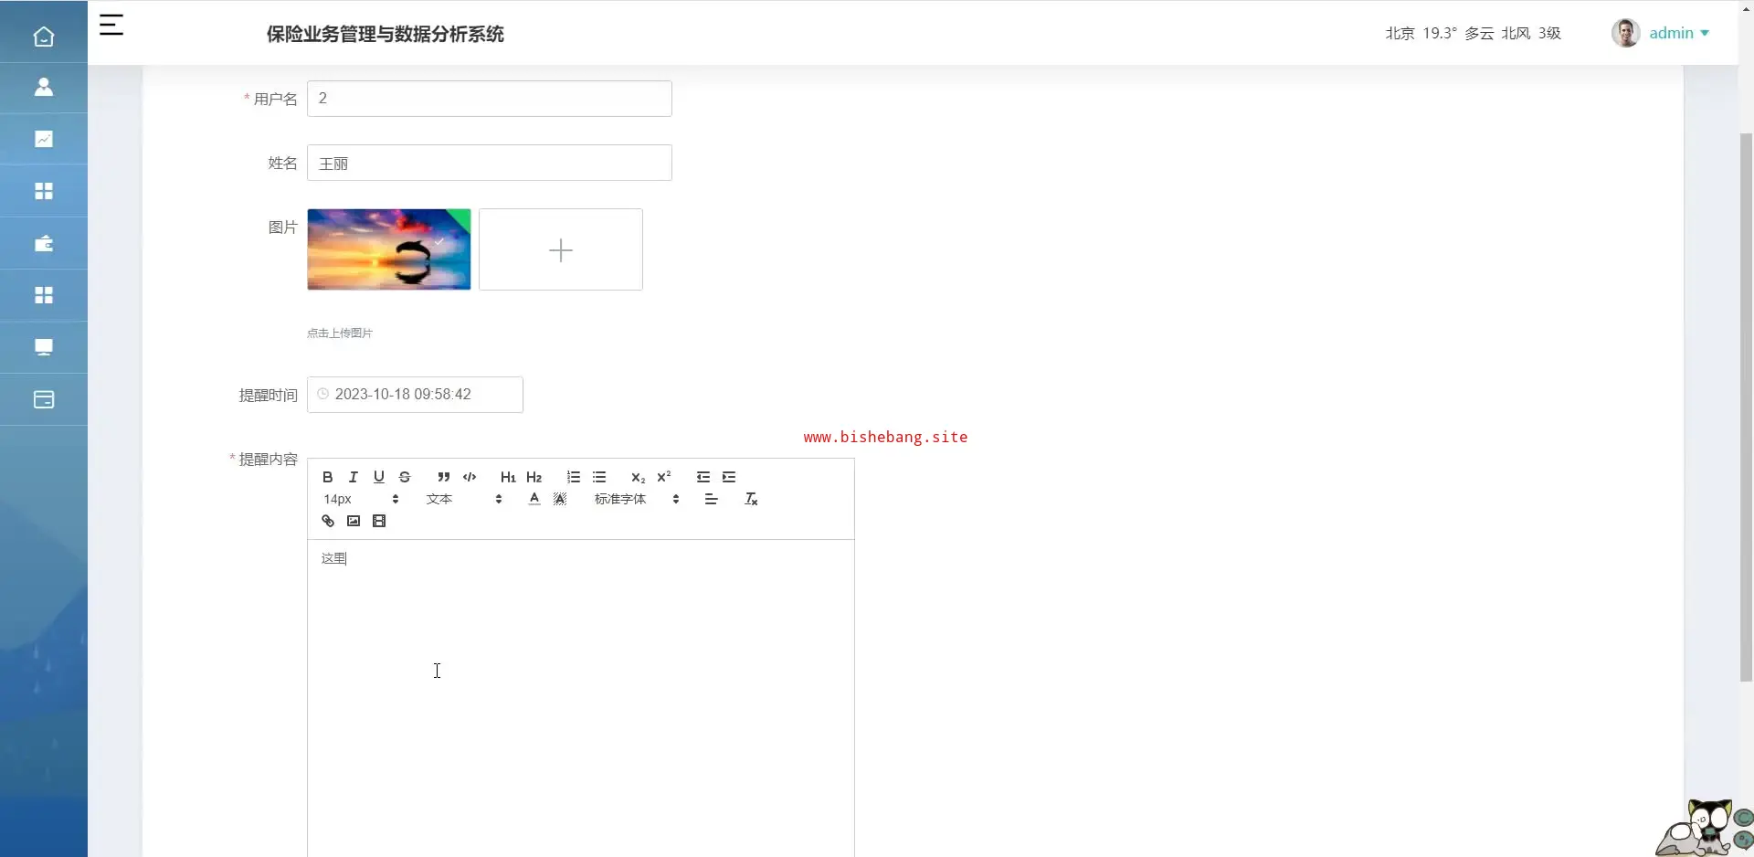Insert a hyperlink with the link icon
The height and width of the screenshot is (857, 1754).
(x=328, y=521)
